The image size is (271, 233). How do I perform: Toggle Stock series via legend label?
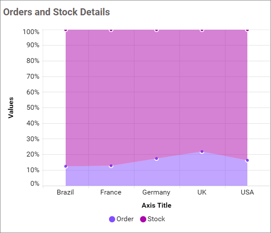(x=156, y=219)
